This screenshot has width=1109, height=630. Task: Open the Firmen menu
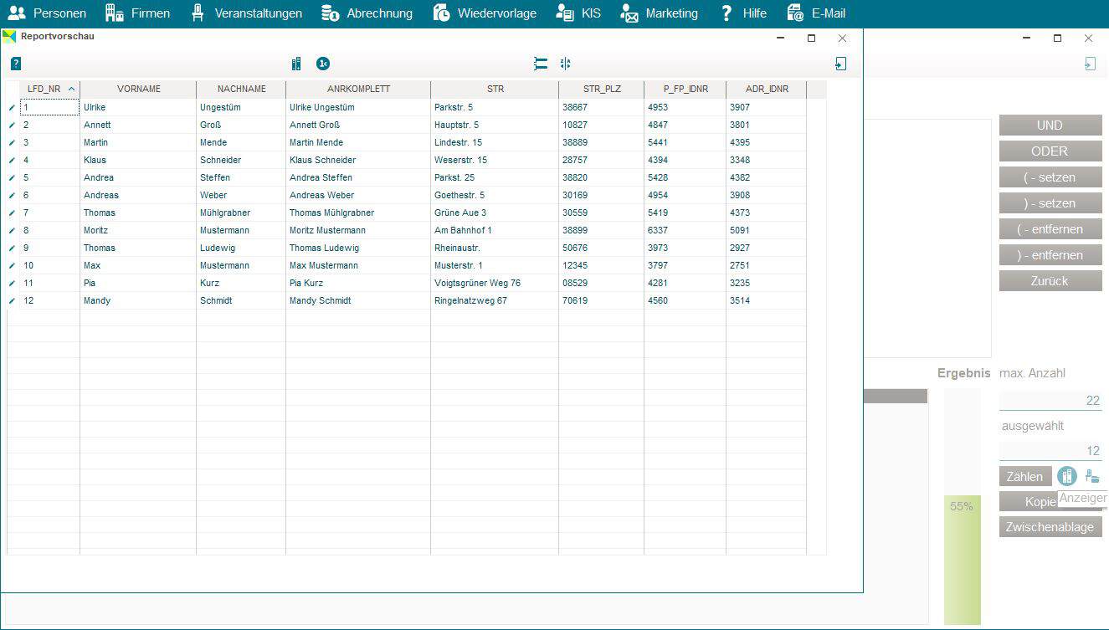137,13
